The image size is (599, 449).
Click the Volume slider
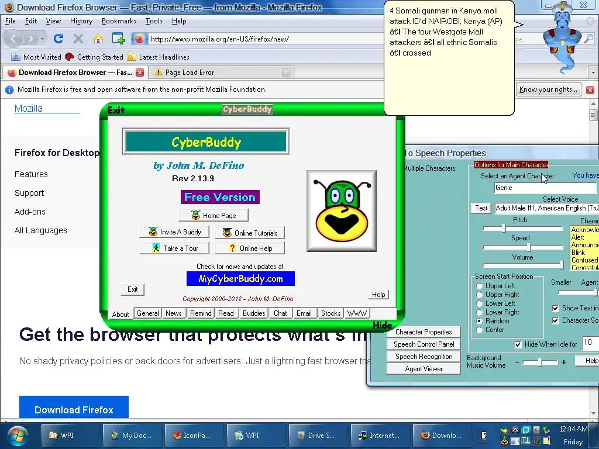pyautogui.click(x=522, y=265)
